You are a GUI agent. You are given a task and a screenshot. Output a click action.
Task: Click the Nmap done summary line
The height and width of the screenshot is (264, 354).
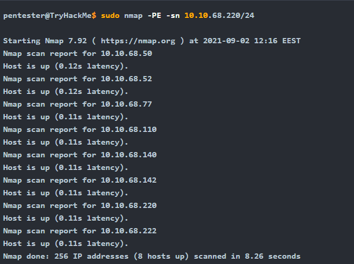tap(152, 257)
